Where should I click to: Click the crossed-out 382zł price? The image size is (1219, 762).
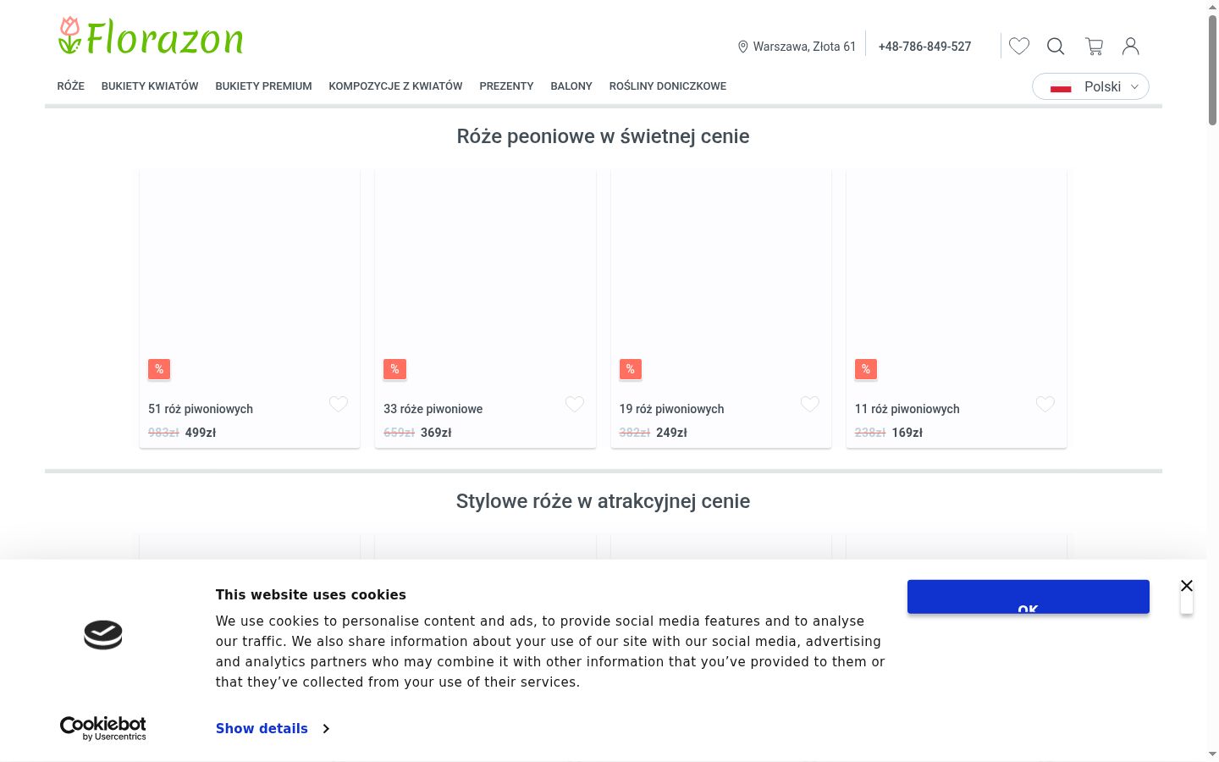(x=635, y=433)
